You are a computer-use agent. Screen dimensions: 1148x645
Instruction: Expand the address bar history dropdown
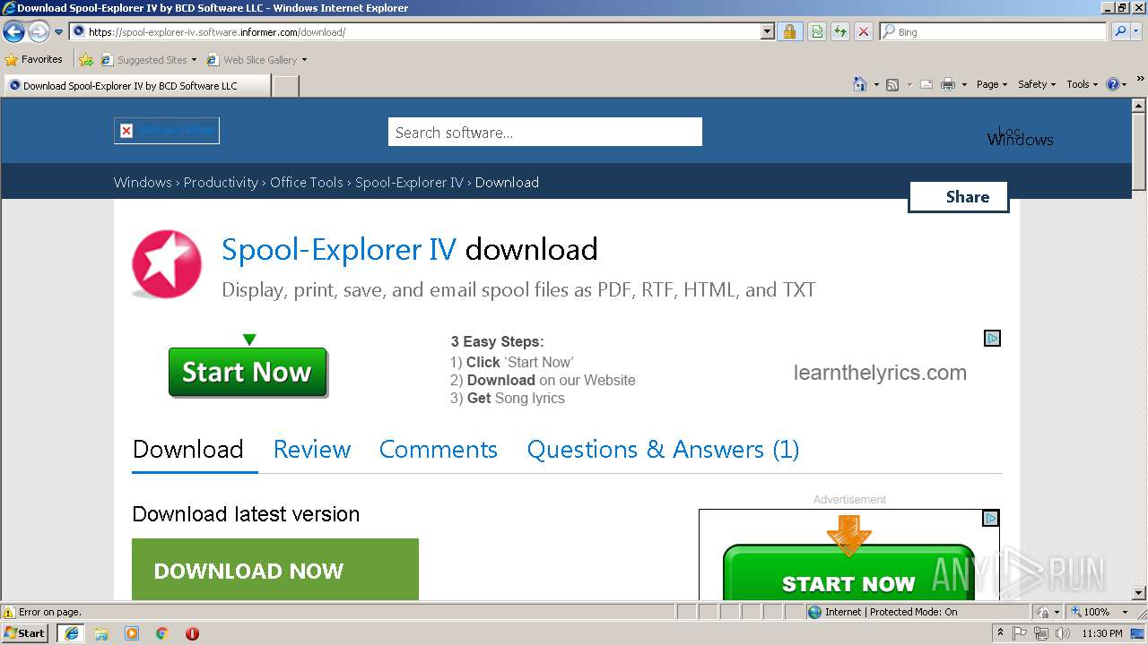768,31
